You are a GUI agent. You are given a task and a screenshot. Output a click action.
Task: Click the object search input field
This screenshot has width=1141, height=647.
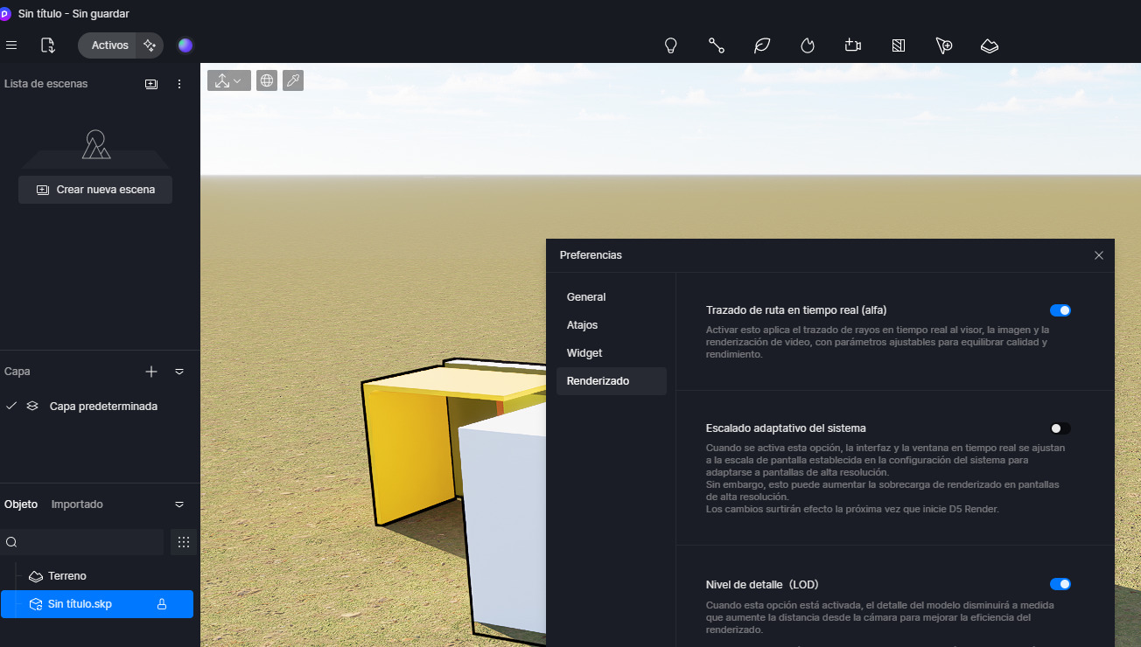[x=82, y=542]
